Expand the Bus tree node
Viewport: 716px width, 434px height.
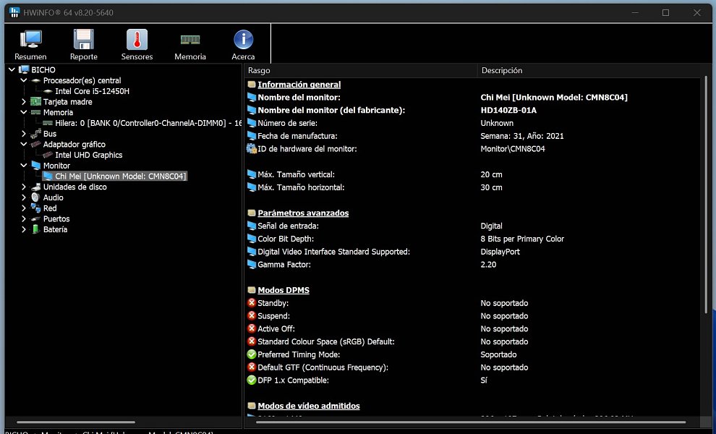[24, 134]
